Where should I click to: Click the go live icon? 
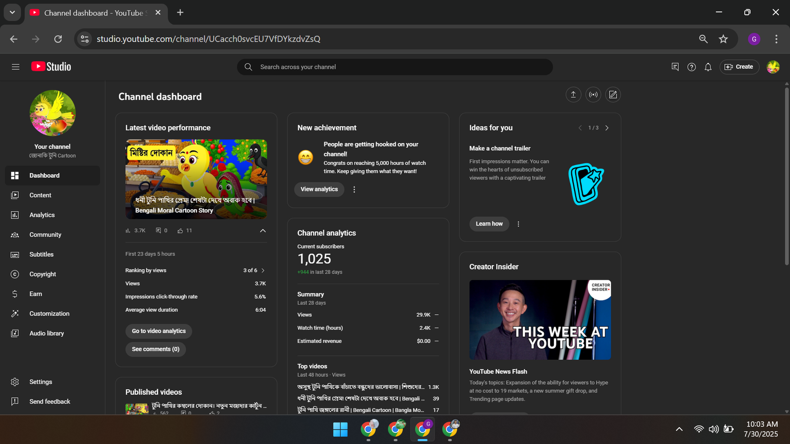(593, 95)
